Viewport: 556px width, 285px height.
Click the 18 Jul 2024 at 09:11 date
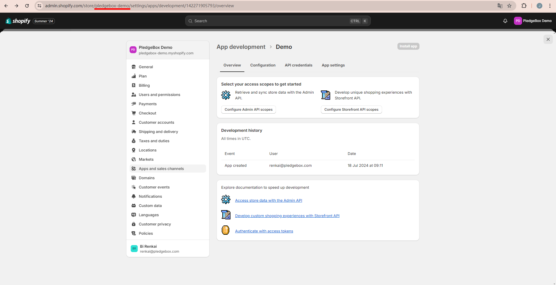[365, 166]
